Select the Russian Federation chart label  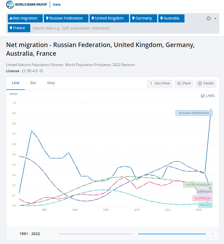pyautogui.click(x=194, y=113)
